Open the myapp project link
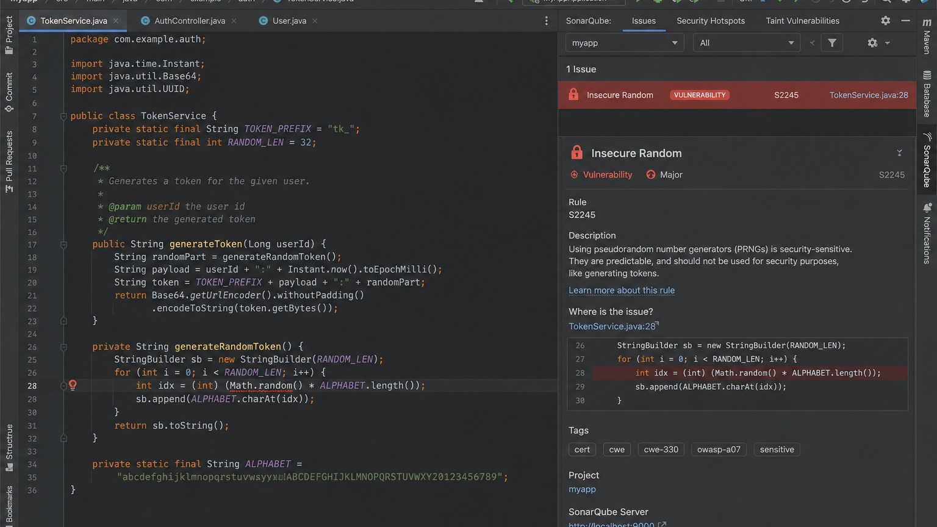The height and width of the screenshot is (527, 937). coord(582,489)
